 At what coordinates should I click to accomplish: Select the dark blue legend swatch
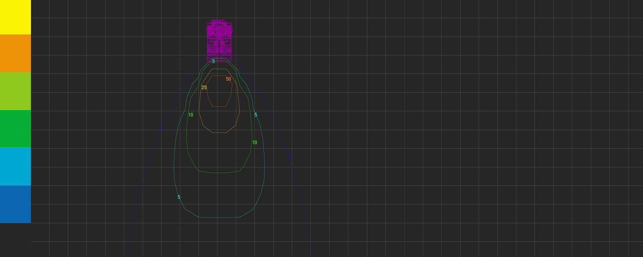point(15,204)
